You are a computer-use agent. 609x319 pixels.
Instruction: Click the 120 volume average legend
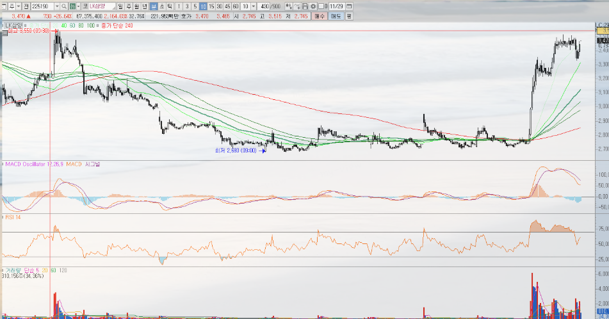63,270
